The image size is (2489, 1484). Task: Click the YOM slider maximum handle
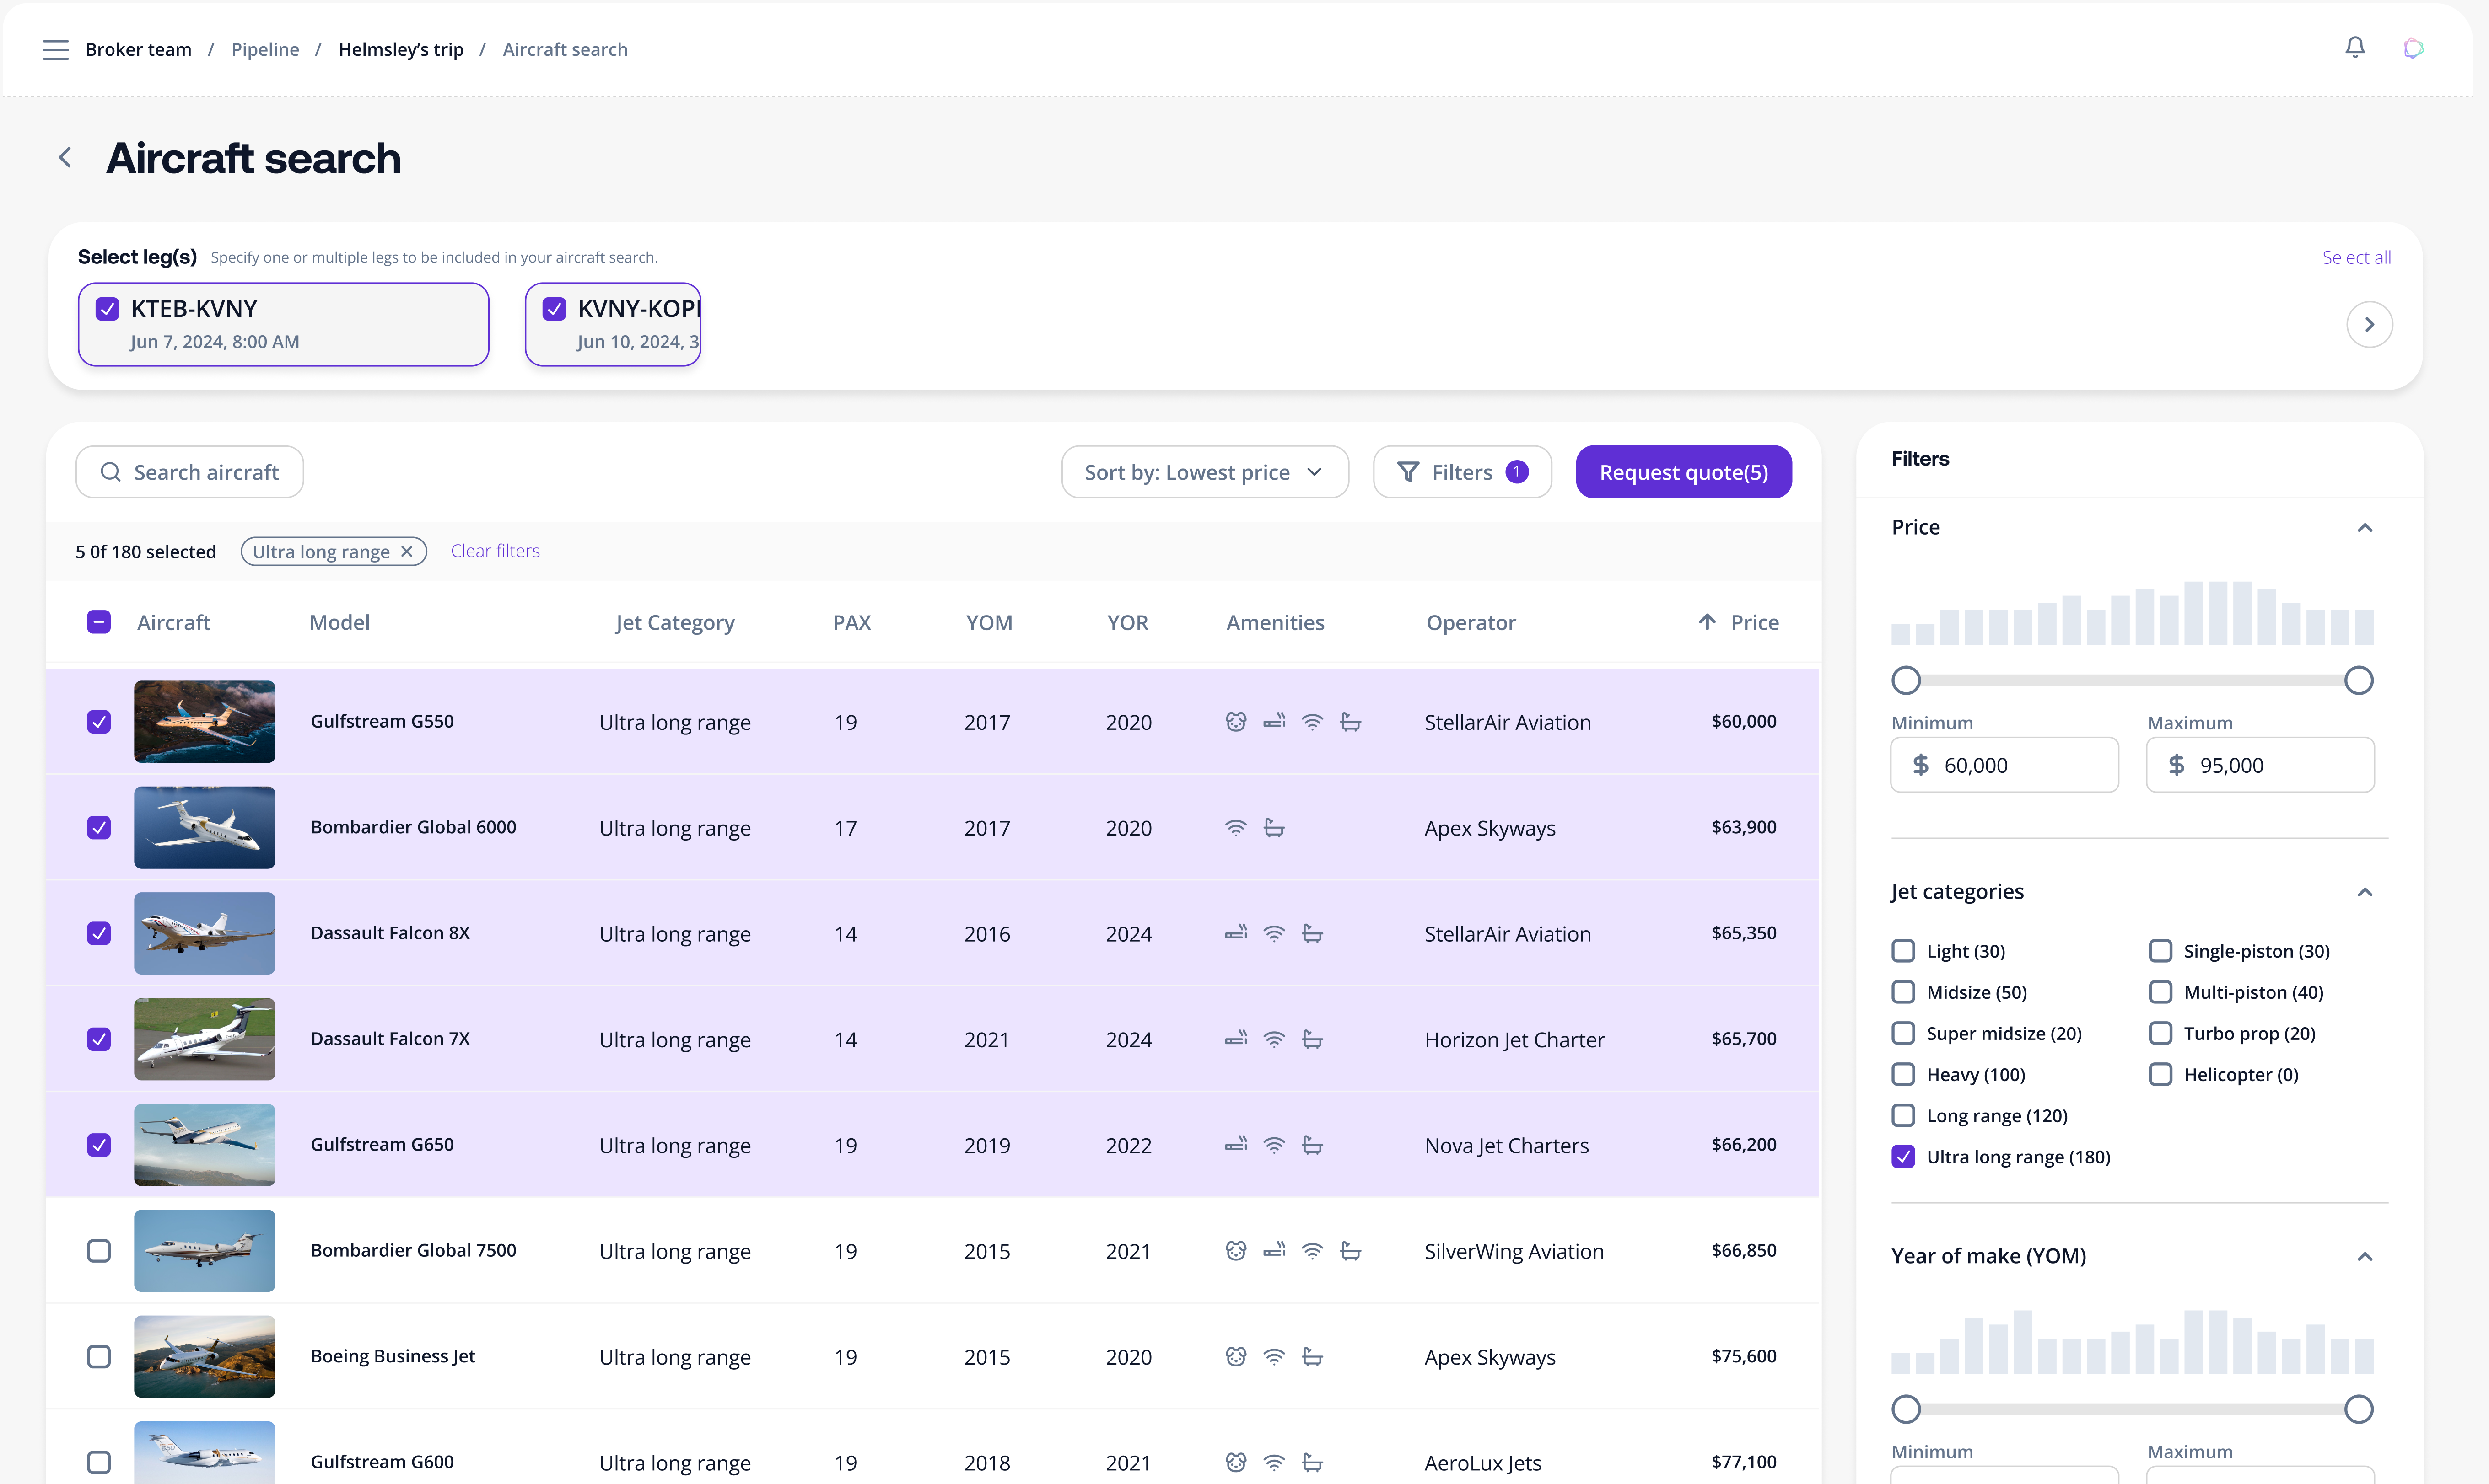[2359, 1410]
